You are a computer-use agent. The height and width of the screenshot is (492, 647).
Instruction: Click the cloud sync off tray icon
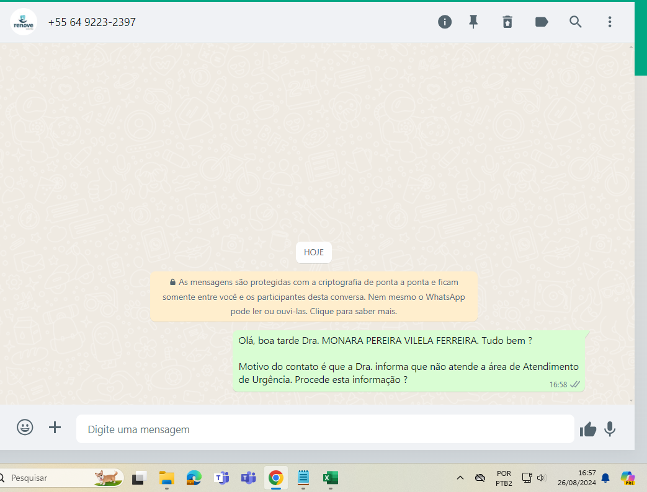click(x=480, y=478)
